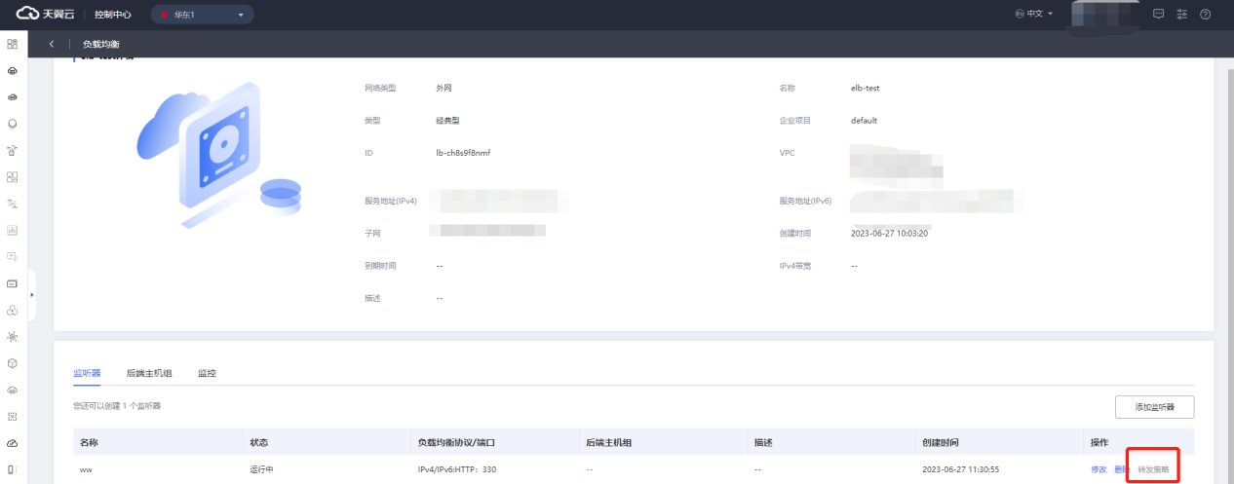Viewport: 1234px width, 484px height.
Task: Click the sun-shaped icon in left sidebar
Action: coord(13,336)
